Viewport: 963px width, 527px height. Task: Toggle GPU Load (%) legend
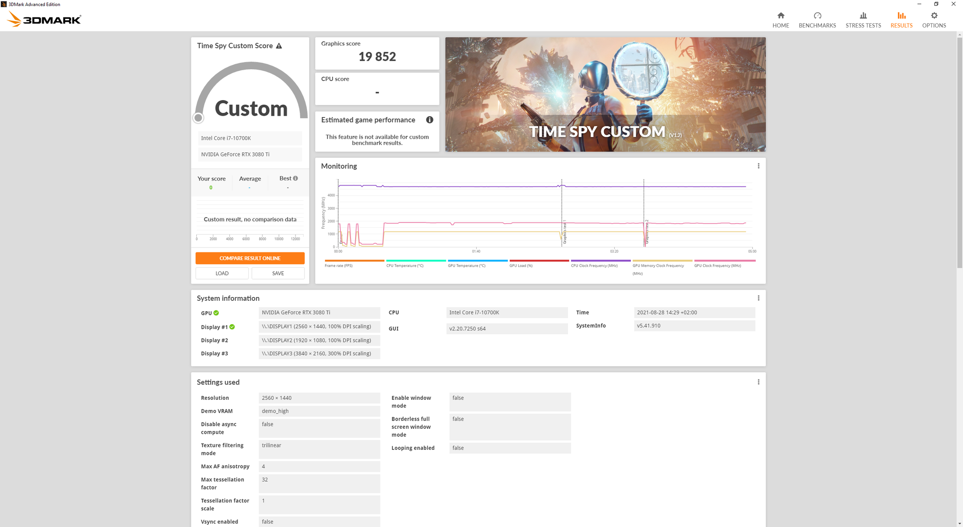(x=539, y=263)
